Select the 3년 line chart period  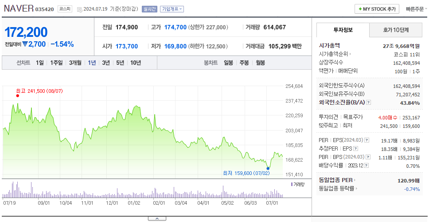[106, 63]
